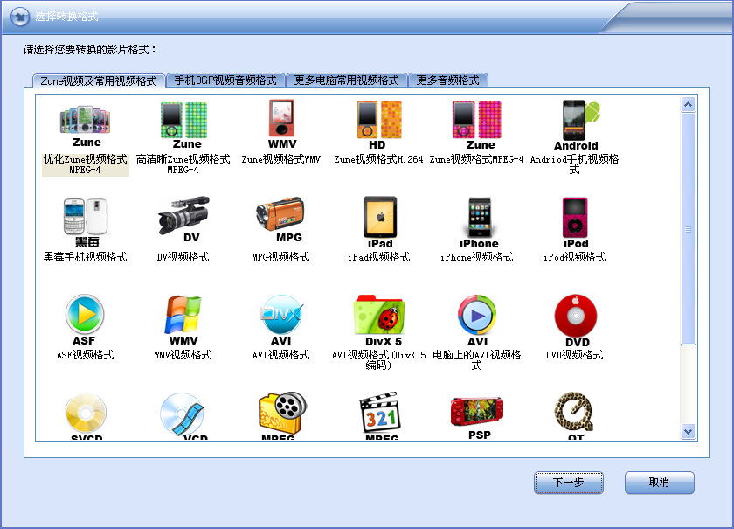The image size is (734, 529).
Task: Select the DVD red disc icon
Action: pos(576,321)
